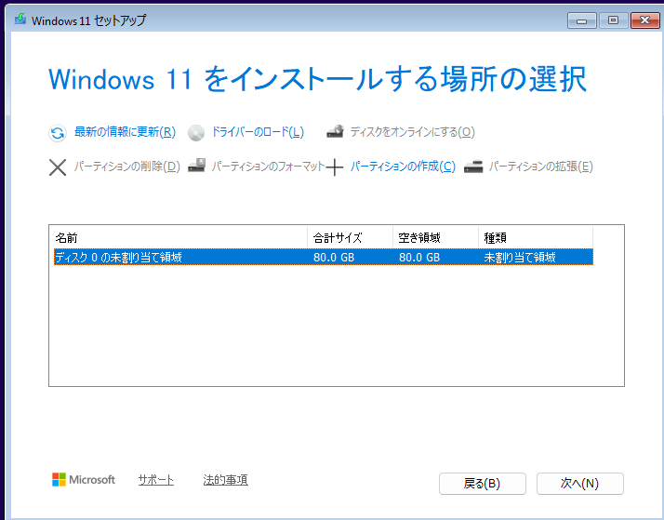Click the create partition plus icon
This screenshot has width=664, height=520.
335,167
